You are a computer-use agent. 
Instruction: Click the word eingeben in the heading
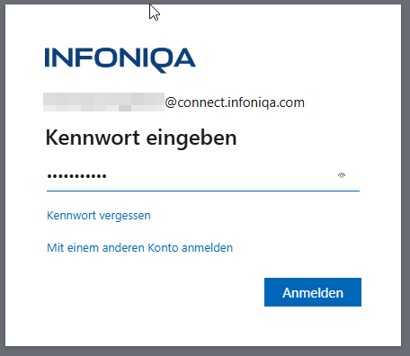192,138
